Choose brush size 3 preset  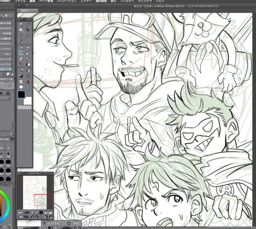click(x=8, y=146)
